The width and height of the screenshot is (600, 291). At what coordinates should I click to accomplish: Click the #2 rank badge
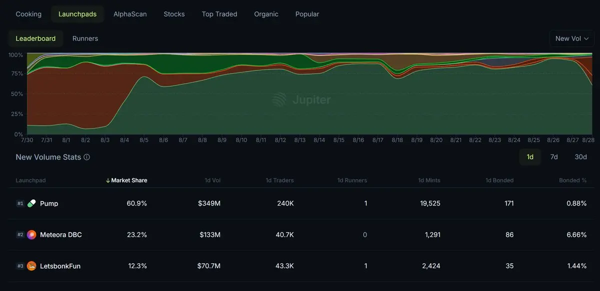pos(20,234)
